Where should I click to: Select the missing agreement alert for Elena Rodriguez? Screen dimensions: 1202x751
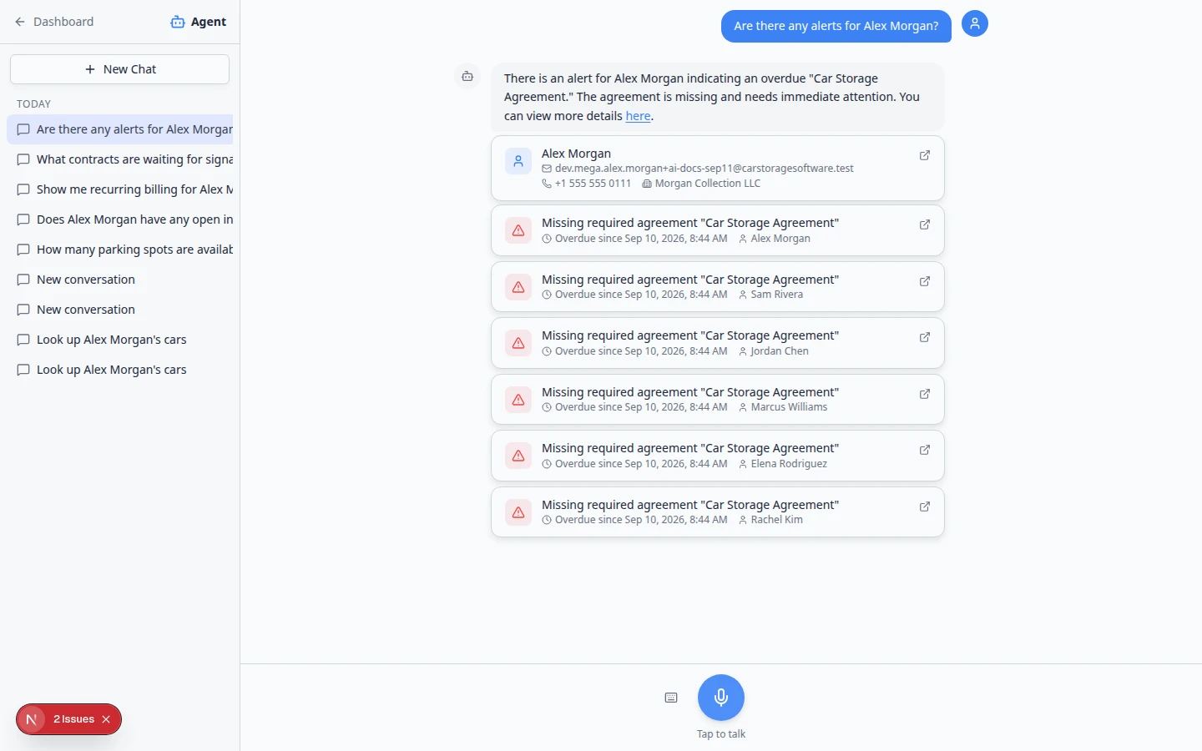(718, 456)
